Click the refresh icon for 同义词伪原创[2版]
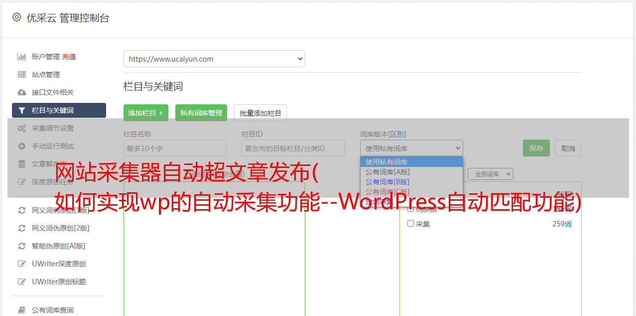636x316 pixels. pos(21,228)
